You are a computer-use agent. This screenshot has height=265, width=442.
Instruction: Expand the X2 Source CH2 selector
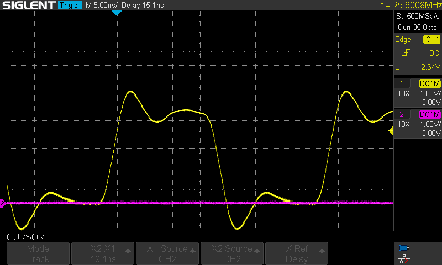coord(232,253)
